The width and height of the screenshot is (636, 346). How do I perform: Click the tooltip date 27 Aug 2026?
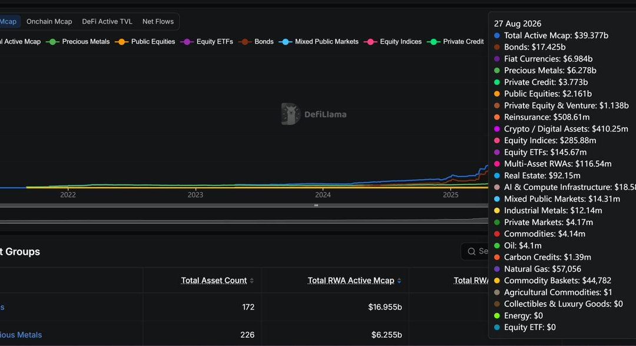518,24
